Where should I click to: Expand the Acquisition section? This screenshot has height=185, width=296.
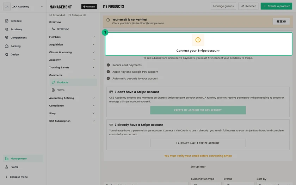click(93, 44)
